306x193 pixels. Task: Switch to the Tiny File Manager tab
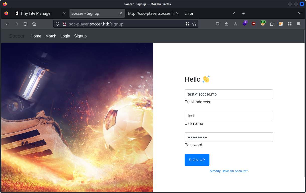[x=36, y=13]
